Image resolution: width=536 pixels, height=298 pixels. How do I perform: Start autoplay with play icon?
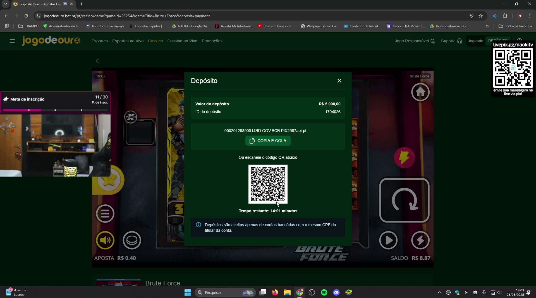pos(388,240)
